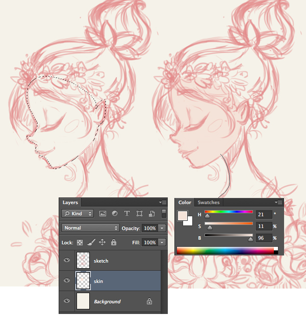Click the Brightness value field showing 96

264,238
